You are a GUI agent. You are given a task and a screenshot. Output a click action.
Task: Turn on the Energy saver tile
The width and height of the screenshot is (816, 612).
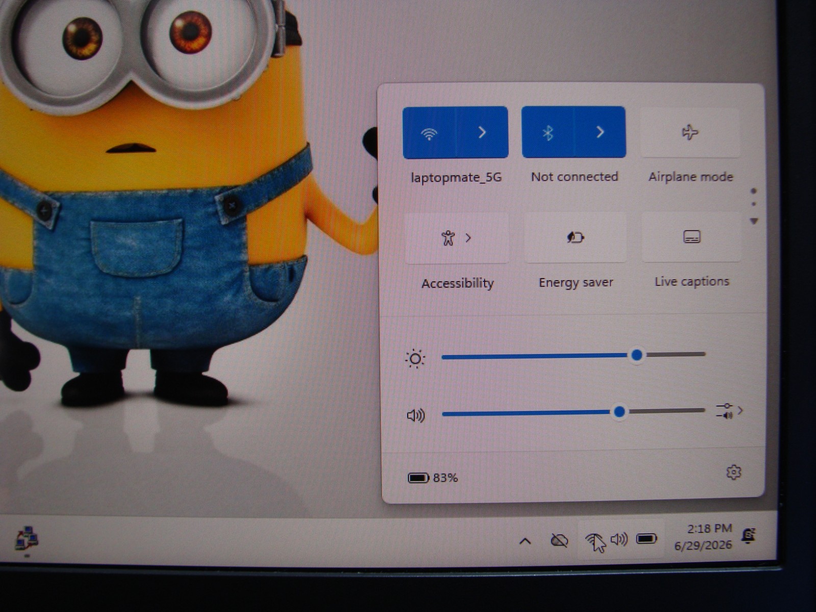click(x=575, y=238)
